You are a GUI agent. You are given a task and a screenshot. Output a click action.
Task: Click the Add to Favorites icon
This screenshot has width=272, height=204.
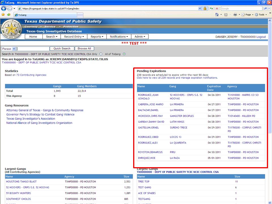tap(9, 14)
